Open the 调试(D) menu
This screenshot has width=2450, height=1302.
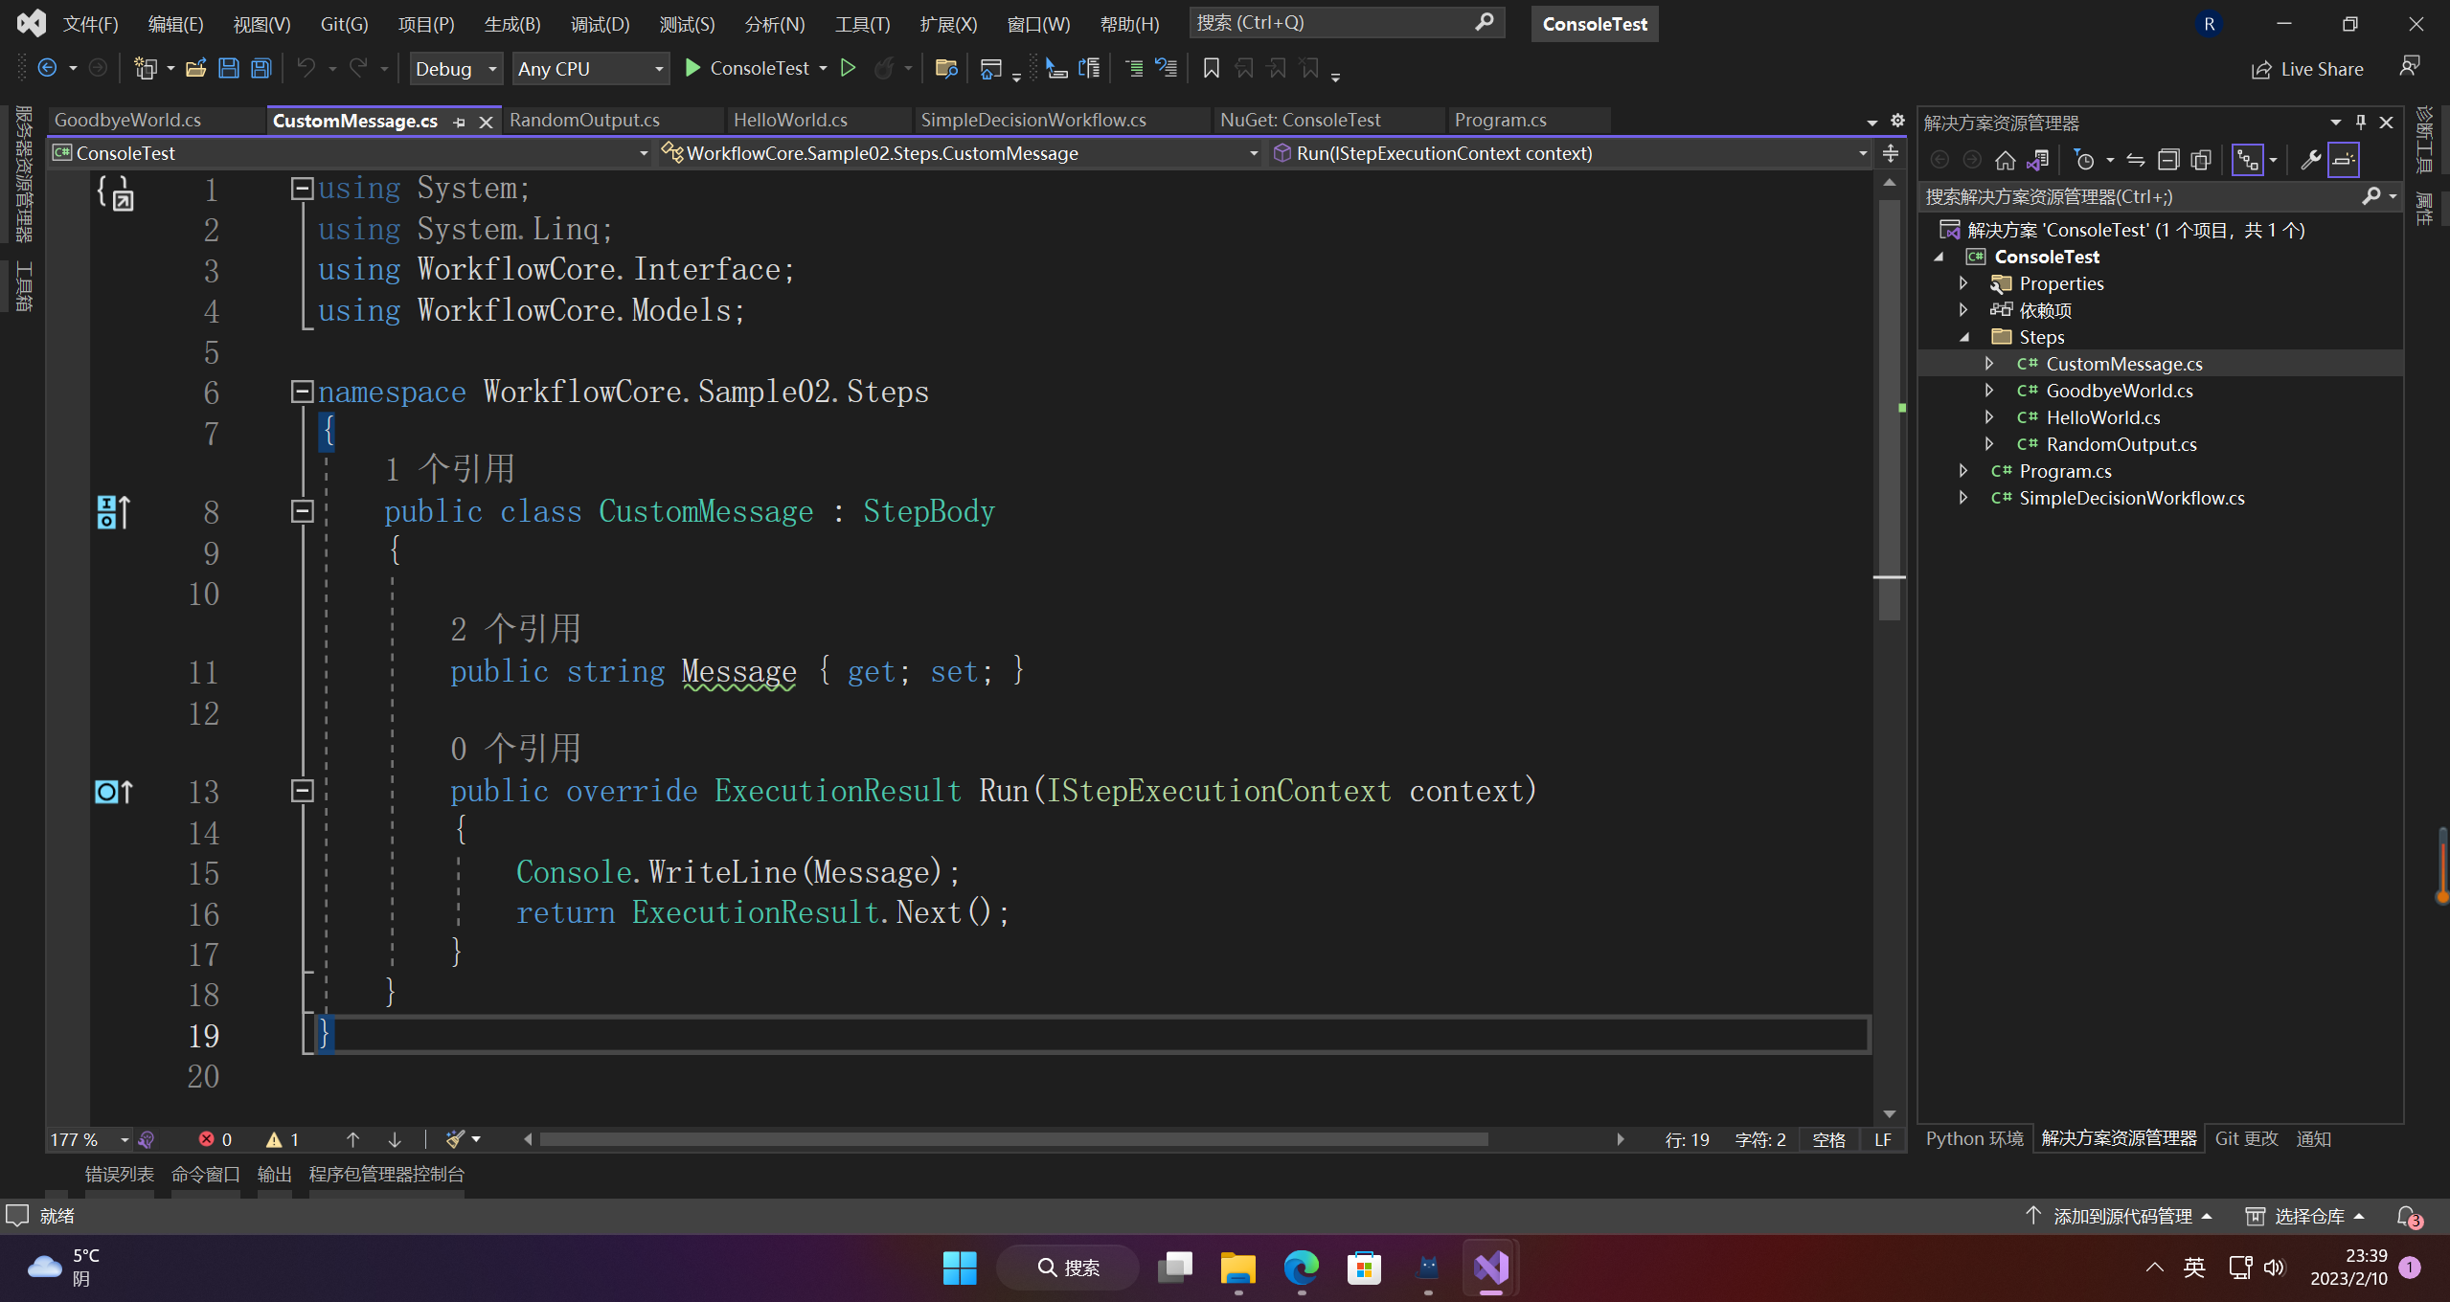coord(600,24)
